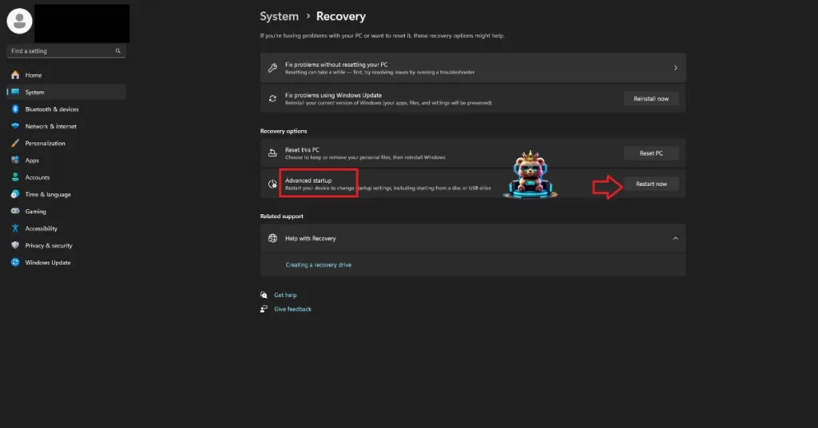Screen dimensions: 818x428
Task: Open Personalization settings
Action: click(x=66, y=143)
